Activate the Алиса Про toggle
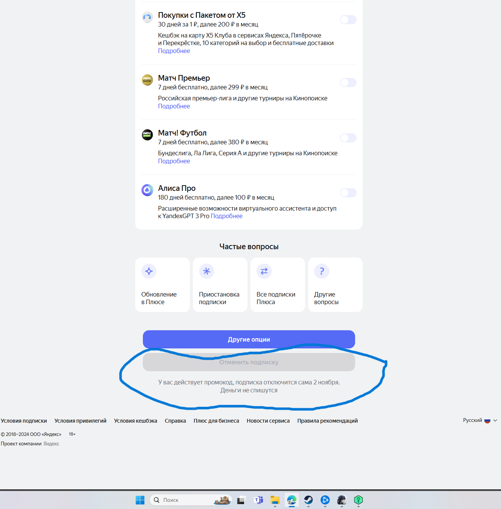This screenshot has width=501, height=509. [x=348, y=193]
